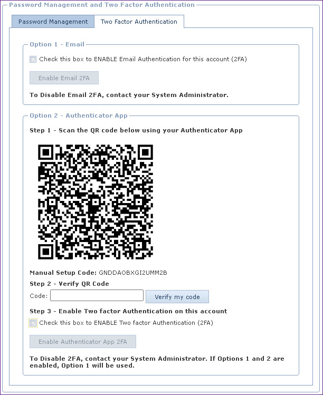Tick the ENABLE Email Authentication checkbox
The image size is (323, 395).
(x=33, y=60)
